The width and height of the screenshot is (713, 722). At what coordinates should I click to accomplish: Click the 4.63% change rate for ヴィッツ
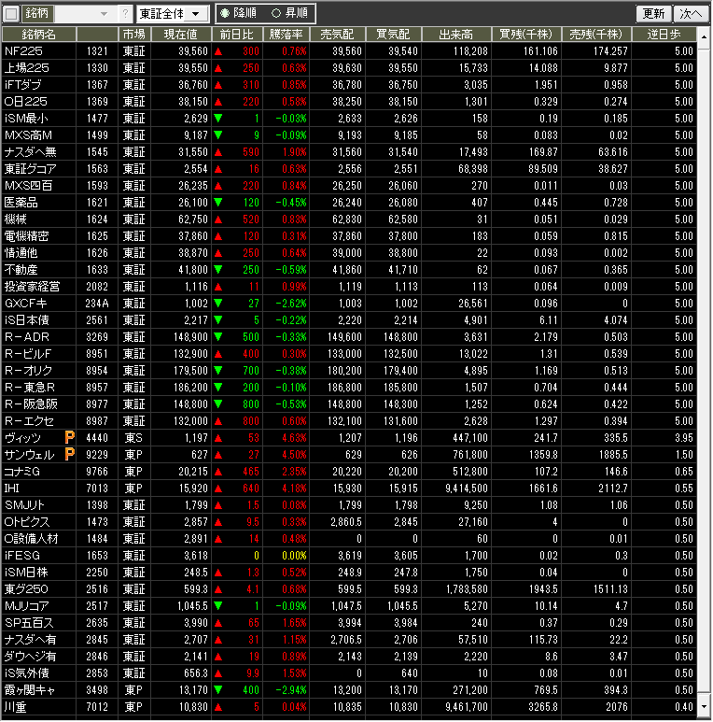point(294,438)
